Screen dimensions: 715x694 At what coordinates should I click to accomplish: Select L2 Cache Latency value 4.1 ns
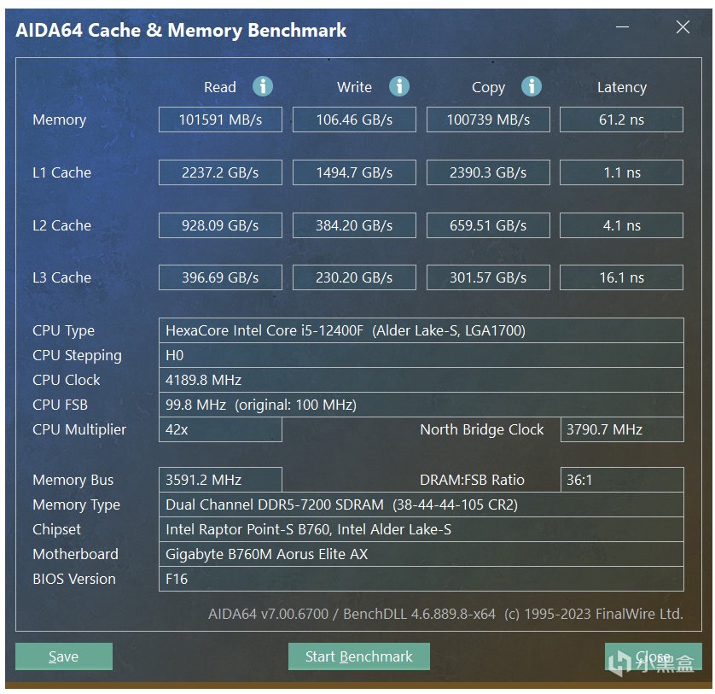pyautogui.click(x=621, y=225)
